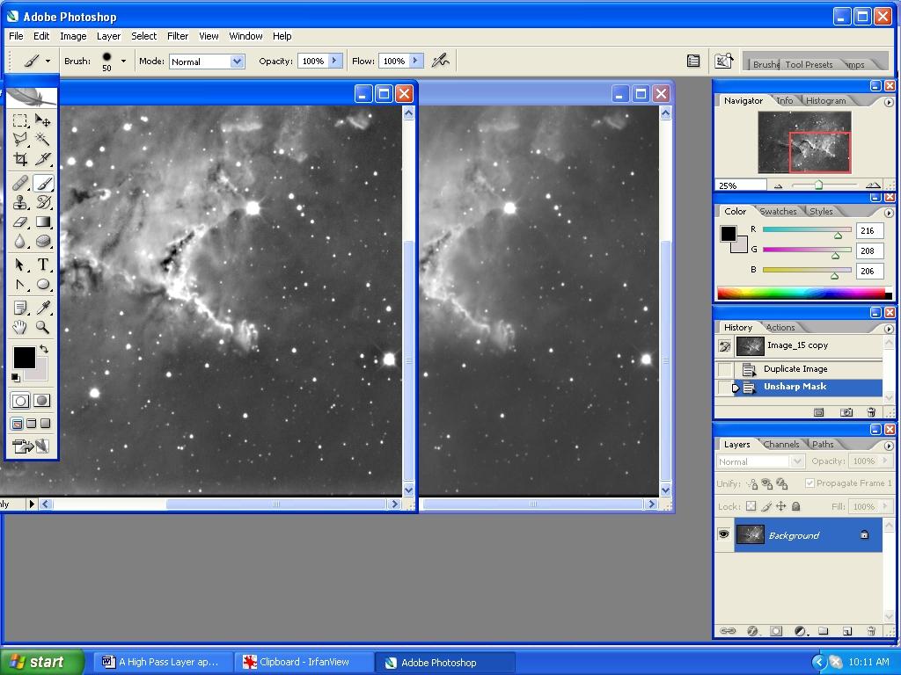The image size is (901, 675).
Task: Select the Blur tool
Action: (20, 241)
